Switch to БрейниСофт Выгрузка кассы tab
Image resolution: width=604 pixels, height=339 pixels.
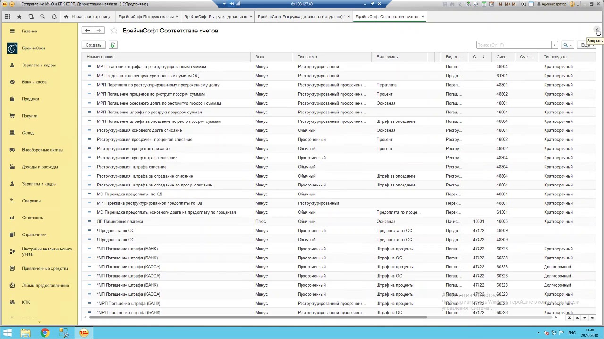(x=146, y=16)
